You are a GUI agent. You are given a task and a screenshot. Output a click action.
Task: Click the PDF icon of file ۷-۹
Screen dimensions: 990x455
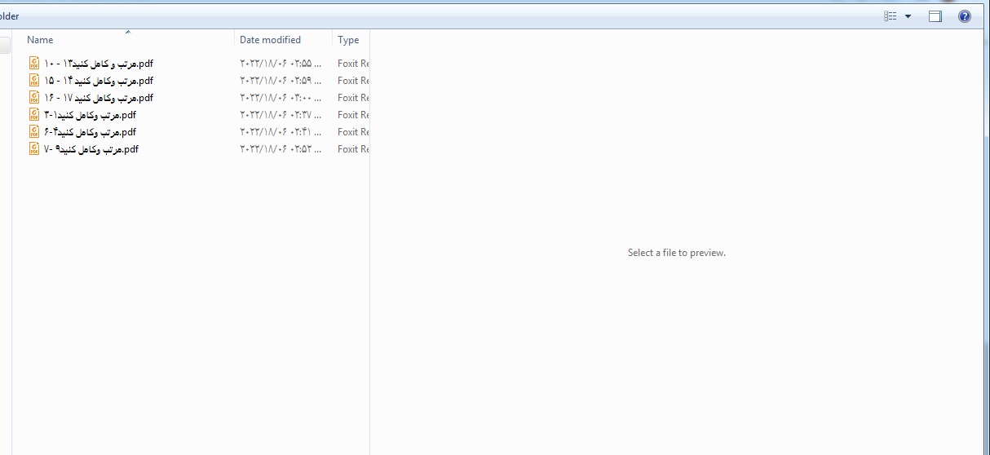(34, 148)
